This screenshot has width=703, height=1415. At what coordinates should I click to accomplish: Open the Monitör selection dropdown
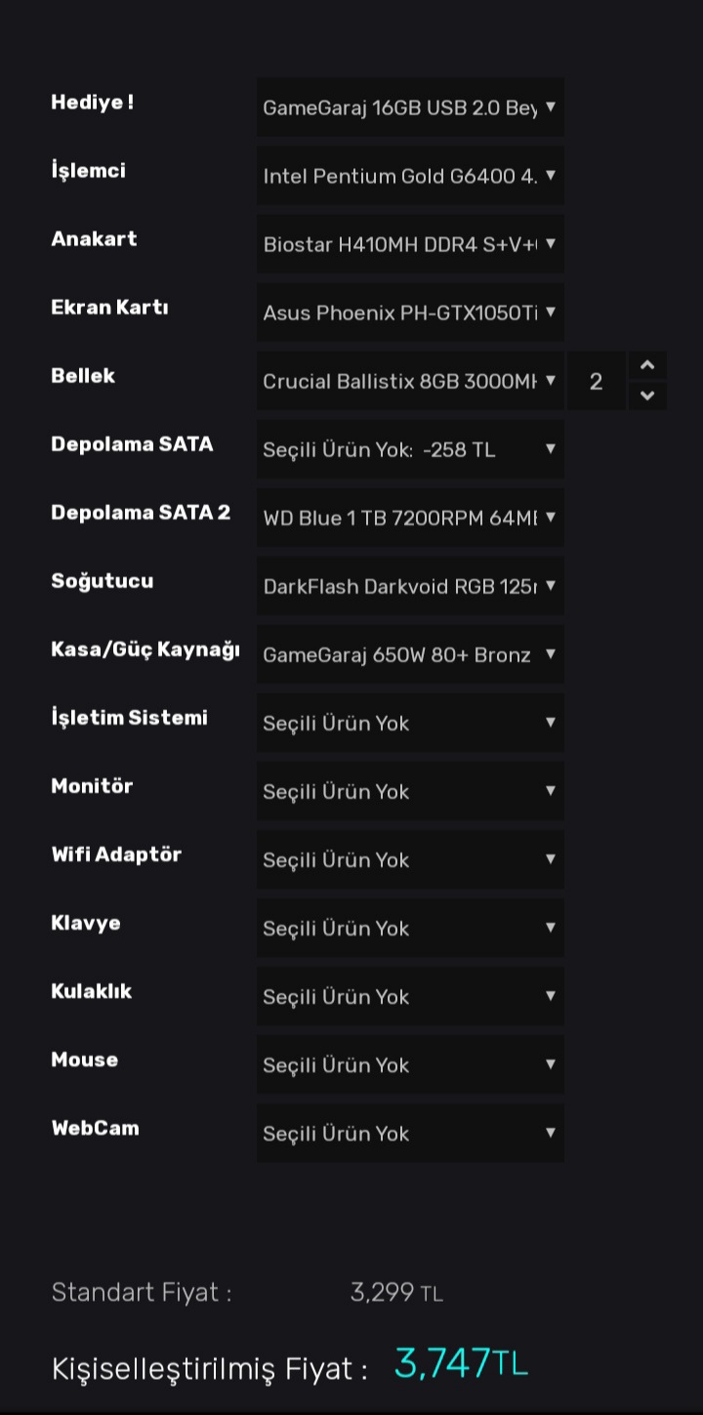click(x=409, y=791)
